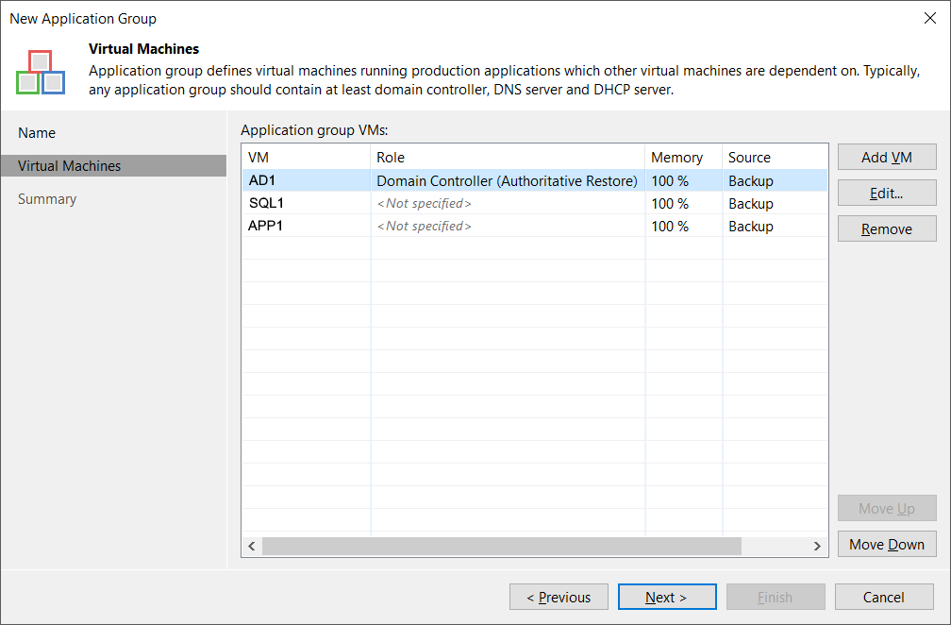Select the Virtual Machines wizard step
The width and height of the screenshot is (951, 625).
click(x=113, y=165)
